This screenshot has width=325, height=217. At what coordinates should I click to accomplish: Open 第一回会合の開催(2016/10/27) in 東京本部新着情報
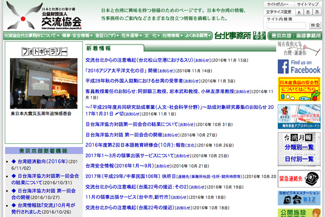(x=44, y=194)
